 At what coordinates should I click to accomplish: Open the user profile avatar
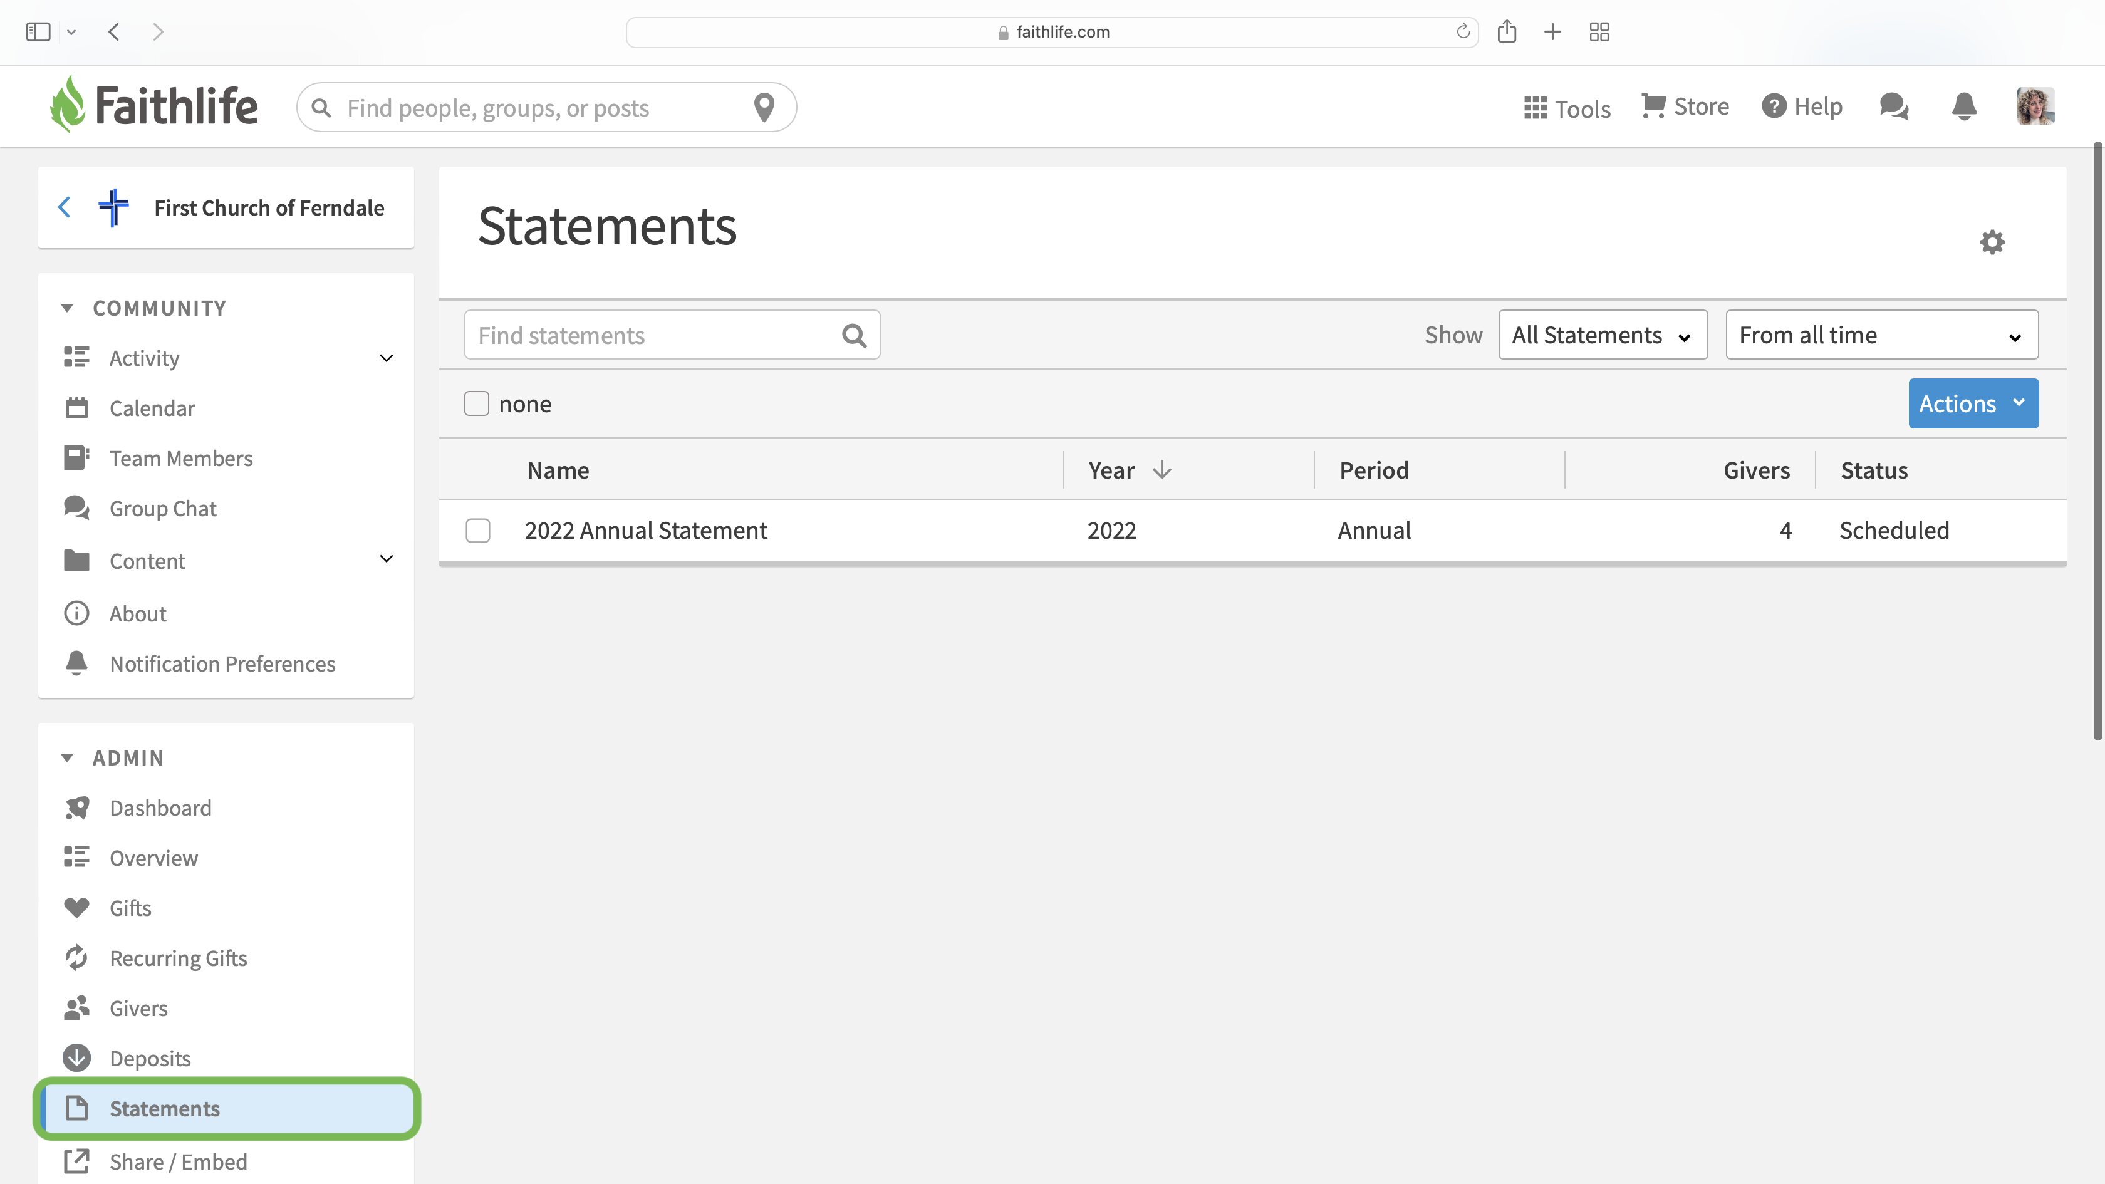pos(2035,106)
